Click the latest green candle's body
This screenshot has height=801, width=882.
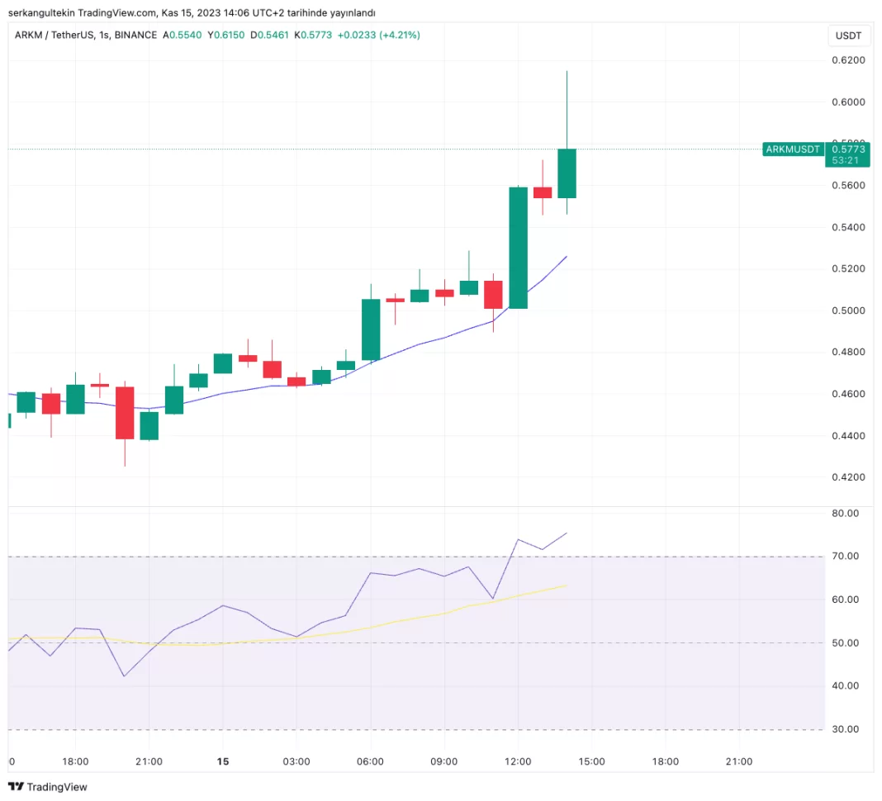[x=567, y=173]
